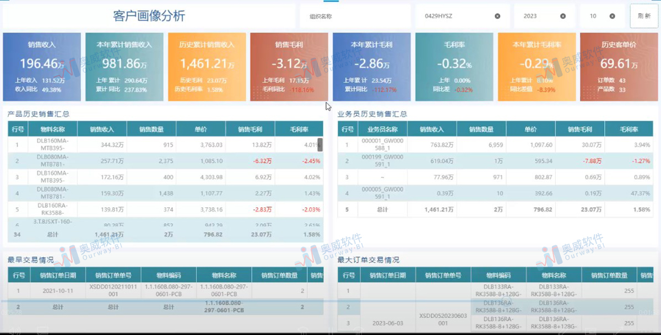Sort 最早交易情况 by 物料编码 header
Screen dimensions: 661x335
pyautogui.click(x=169, y=275)
